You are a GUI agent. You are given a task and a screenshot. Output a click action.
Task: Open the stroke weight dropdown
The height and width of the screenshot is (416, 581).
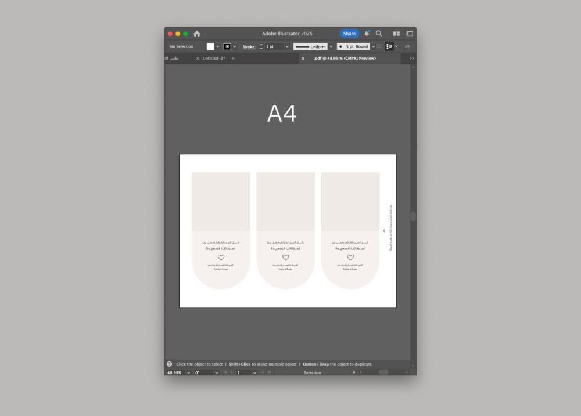(x=287, y=46)
